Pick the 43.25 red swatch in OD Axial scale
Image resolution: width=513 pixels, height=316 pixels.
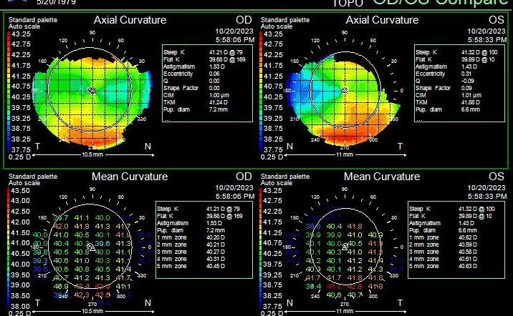(x=9, y=35)
